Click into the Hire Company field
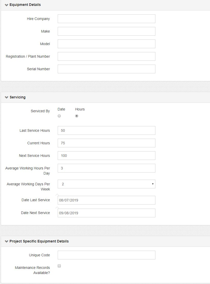The image size is (210, 284). [106, 19]
